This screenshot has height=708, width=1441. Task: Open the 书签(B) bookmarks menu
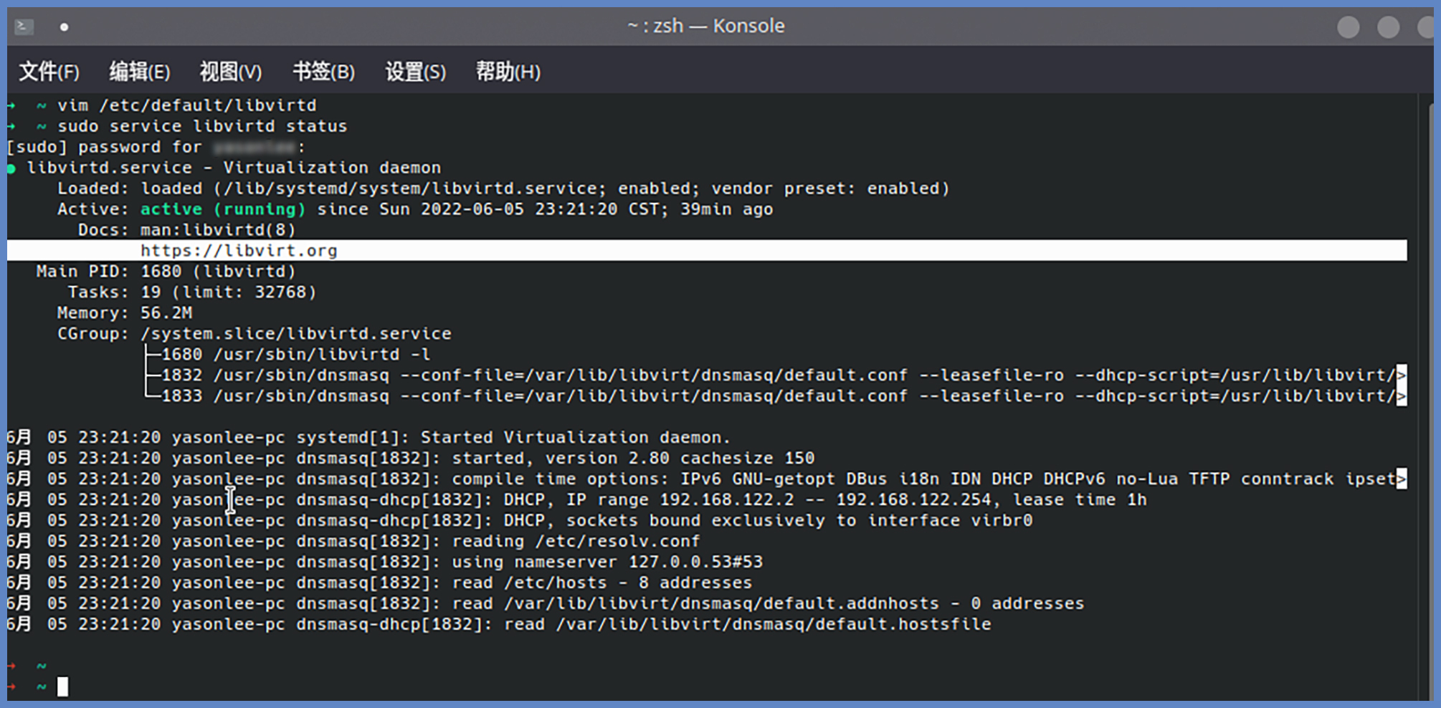pos(323,72)
